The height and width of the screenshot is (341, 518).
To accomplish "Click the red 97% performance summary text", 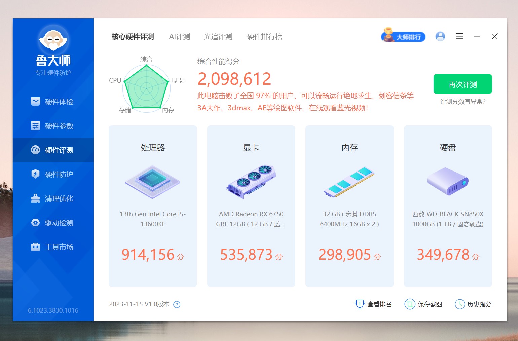I will tap(305, 102).
